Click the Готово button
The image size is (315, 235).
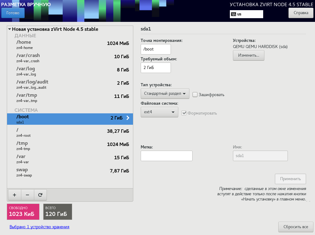click(13, 13)
